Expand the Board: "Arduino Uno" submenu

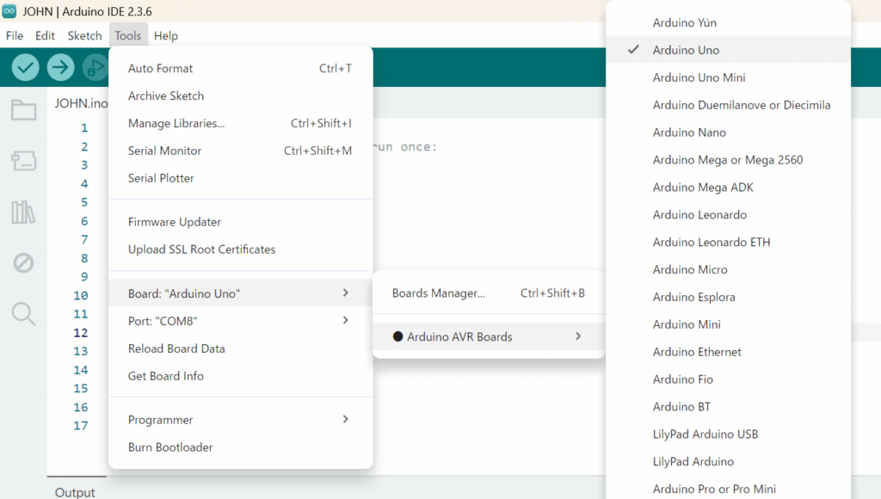241,293
